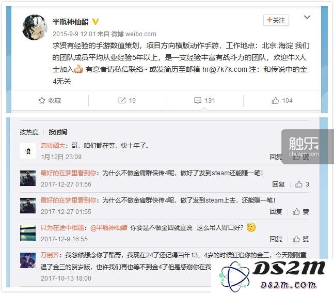Image resolution: width=334 pixels, height=294 pixels.
Task: Like the 2017-12-27 01:55 comment
Action: 296,211
